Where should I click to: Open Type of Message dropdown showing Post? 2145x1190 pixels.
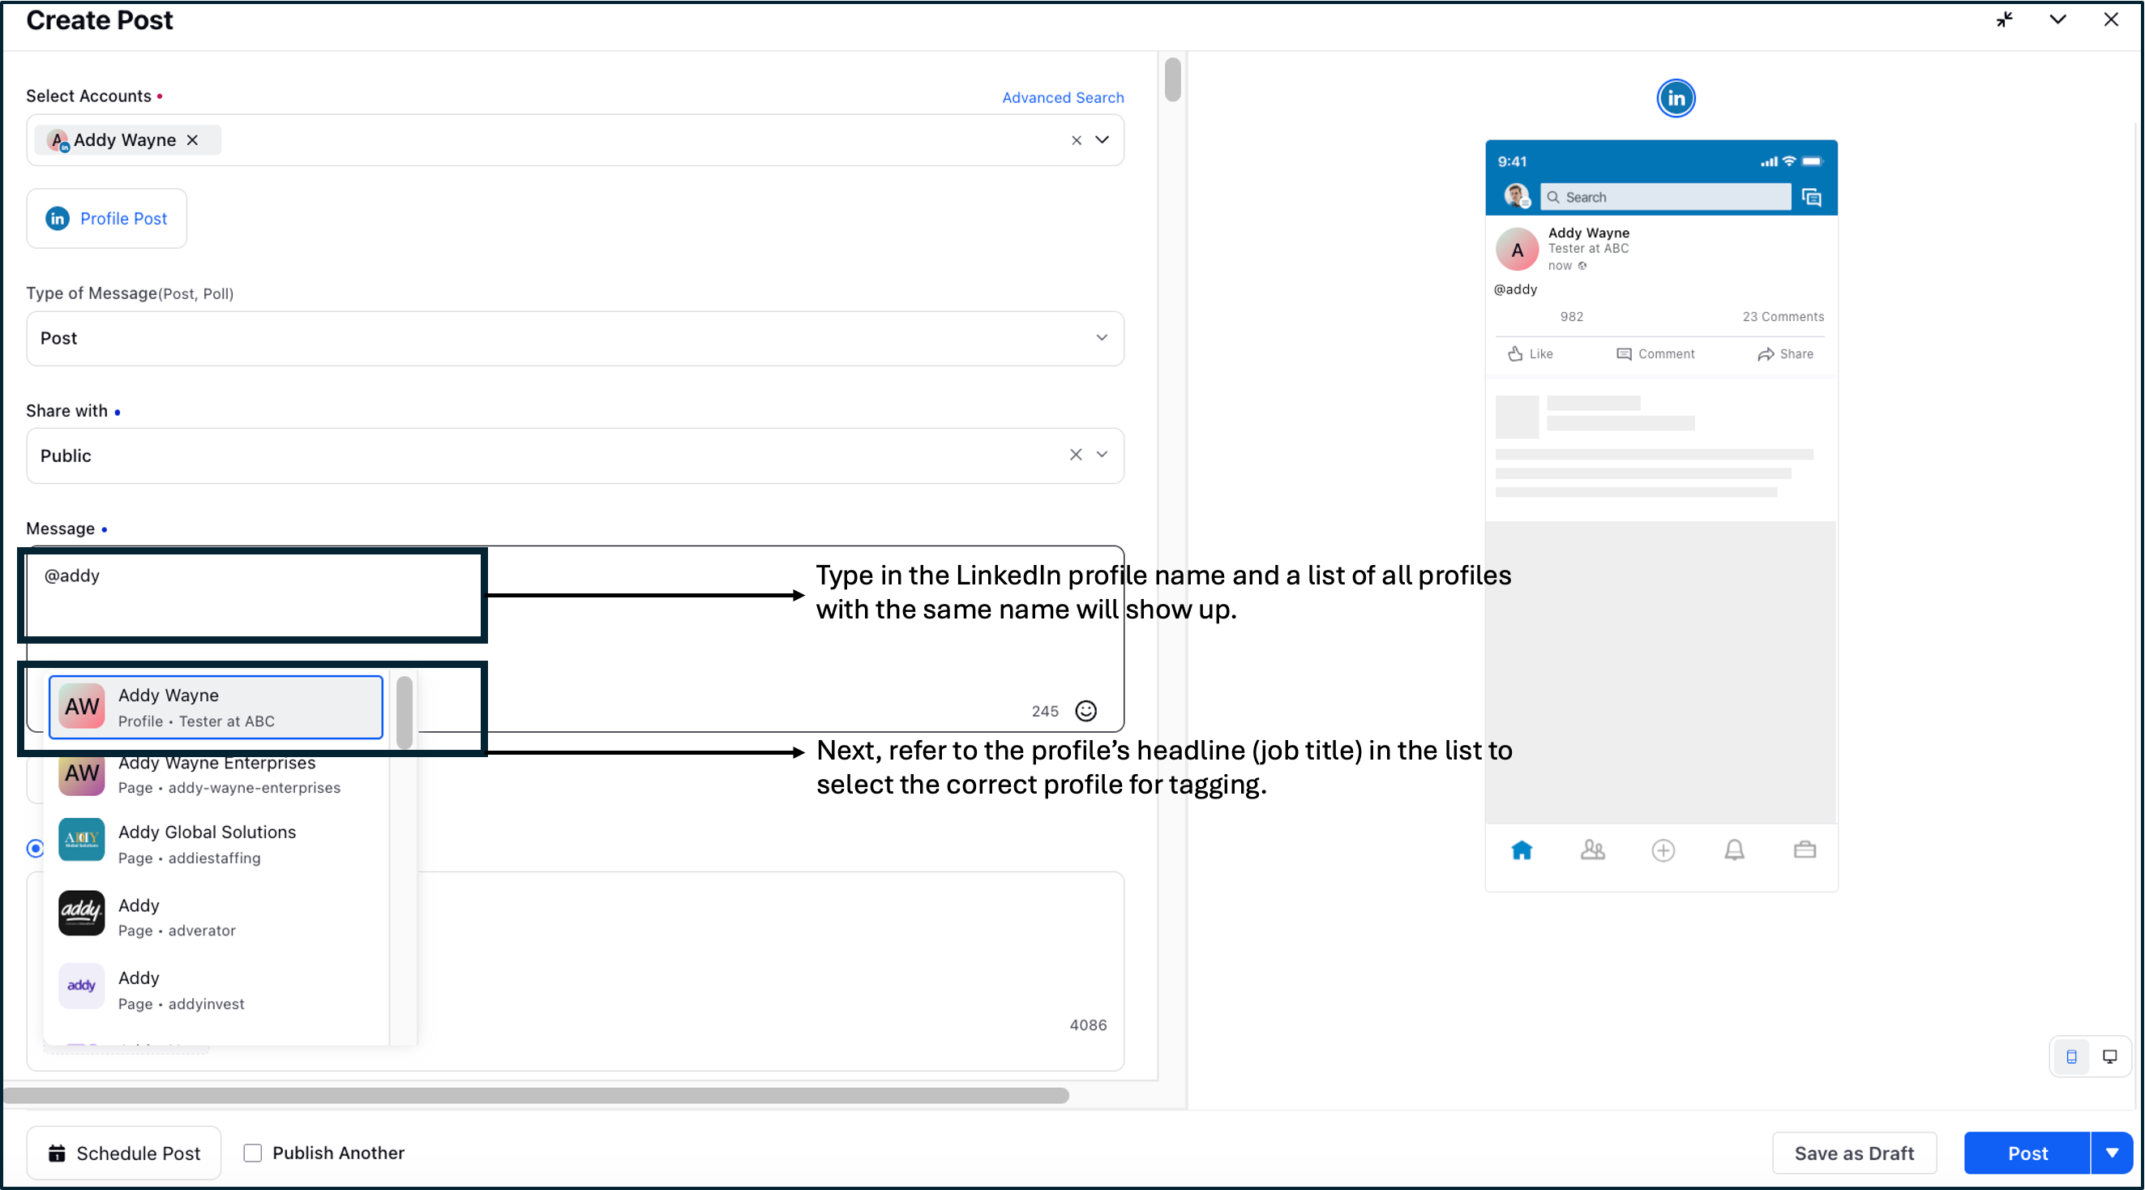coord(575,338)
